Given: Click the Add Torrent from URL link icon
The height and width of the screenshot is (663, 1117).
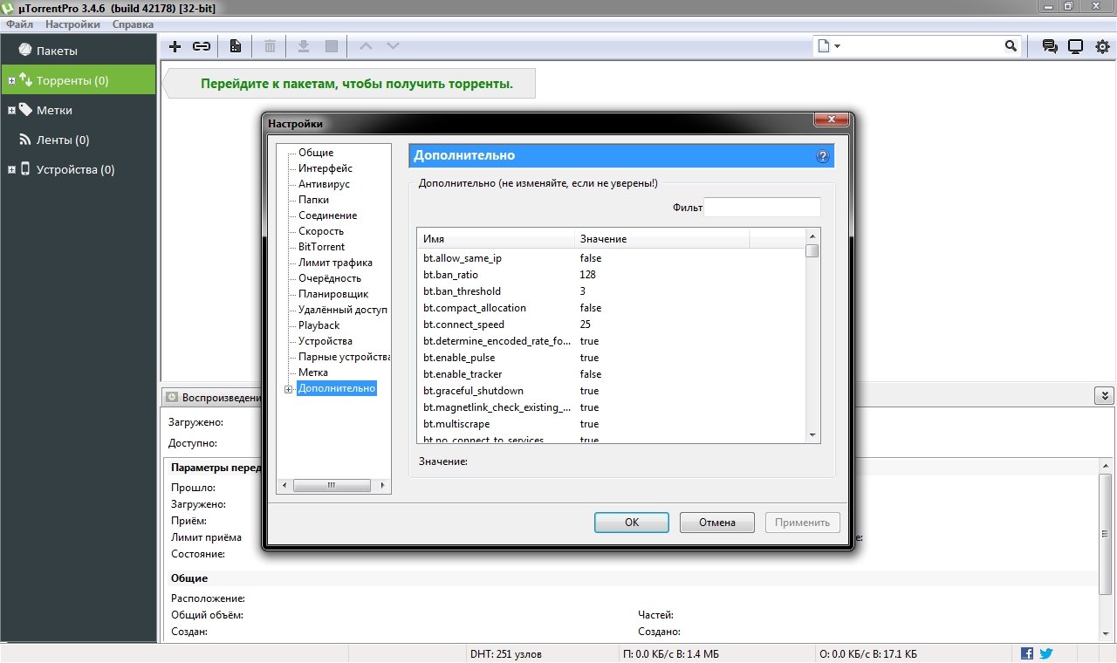Looking at the screenshot, I should [x=202, y=46].
